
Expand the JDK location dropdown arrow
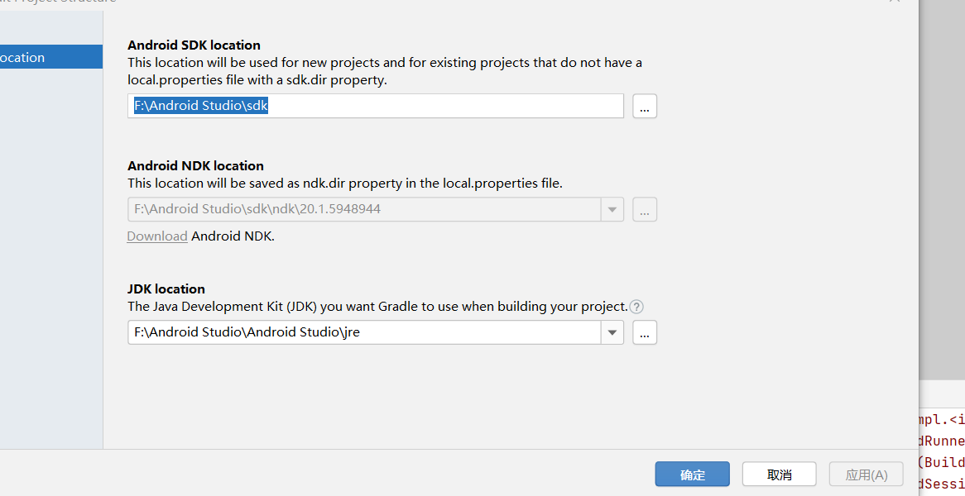coord(612,332)
